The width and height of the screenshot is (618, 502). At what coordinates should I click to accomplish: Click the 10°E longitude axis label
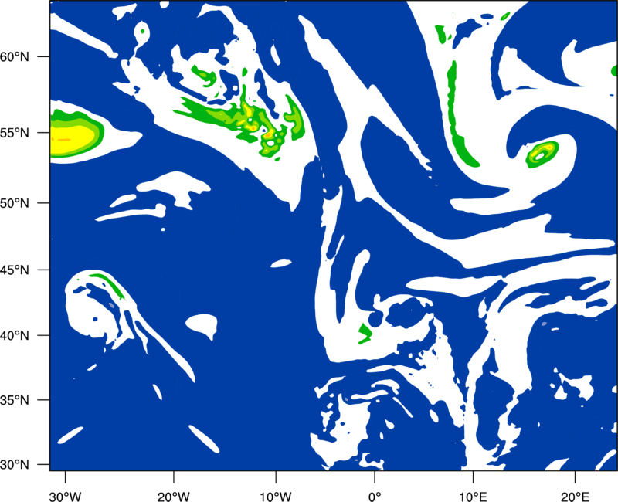click(x=473, y=497)
